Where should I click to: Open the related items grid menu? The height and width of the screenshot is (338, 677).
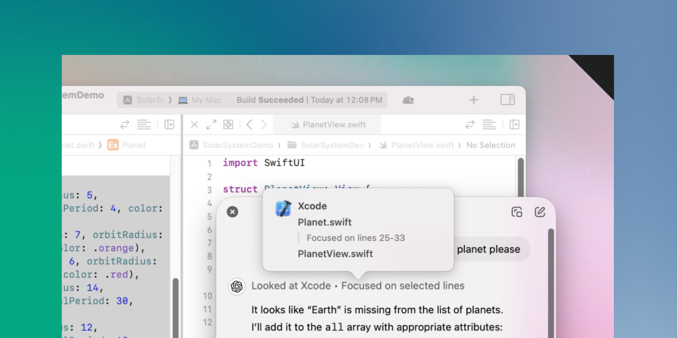pyautogui.click(x=228, y=124)
